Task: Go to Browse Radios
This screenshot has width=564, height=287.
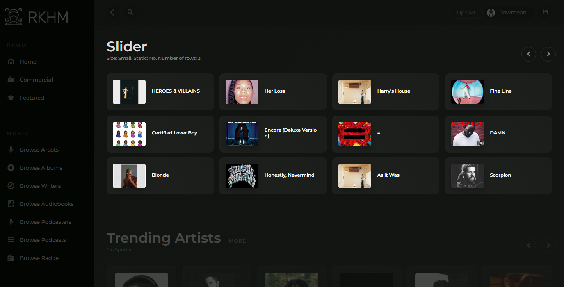Action: coord(40,258)
